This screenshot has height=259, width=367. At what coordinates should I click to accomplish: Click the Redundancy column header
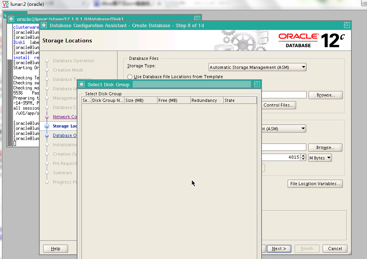(x=207, y=100)
